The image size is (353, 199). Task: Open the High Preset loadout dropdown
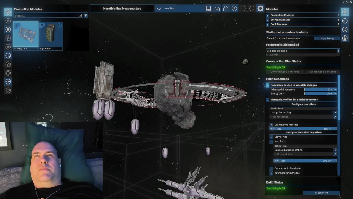point(327,38)
